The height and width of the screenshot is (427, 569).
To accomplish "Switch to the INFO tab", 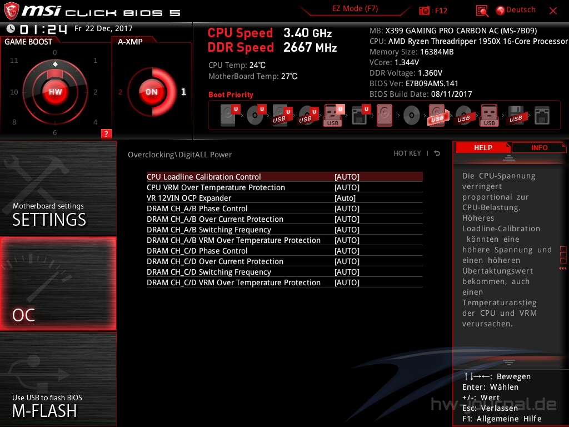I will click(539, 147).
